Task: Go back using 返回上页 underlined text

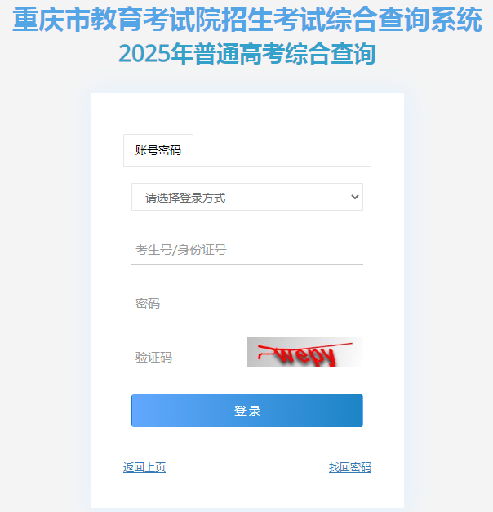Action: click(144, 467)
